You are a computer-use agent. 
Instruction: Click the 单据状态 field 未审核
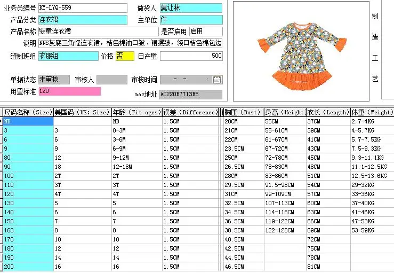click(x=54, y=80)
